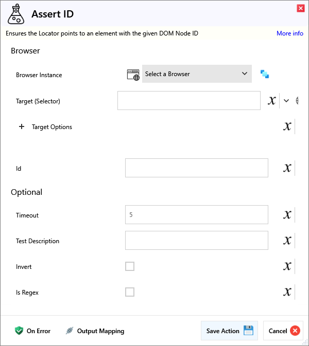
Task: Tick the Is Regex checkbox
Action: pos(130,292)
